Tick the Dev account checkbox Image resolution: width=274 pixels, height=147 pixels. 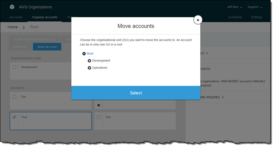(14, 97)
